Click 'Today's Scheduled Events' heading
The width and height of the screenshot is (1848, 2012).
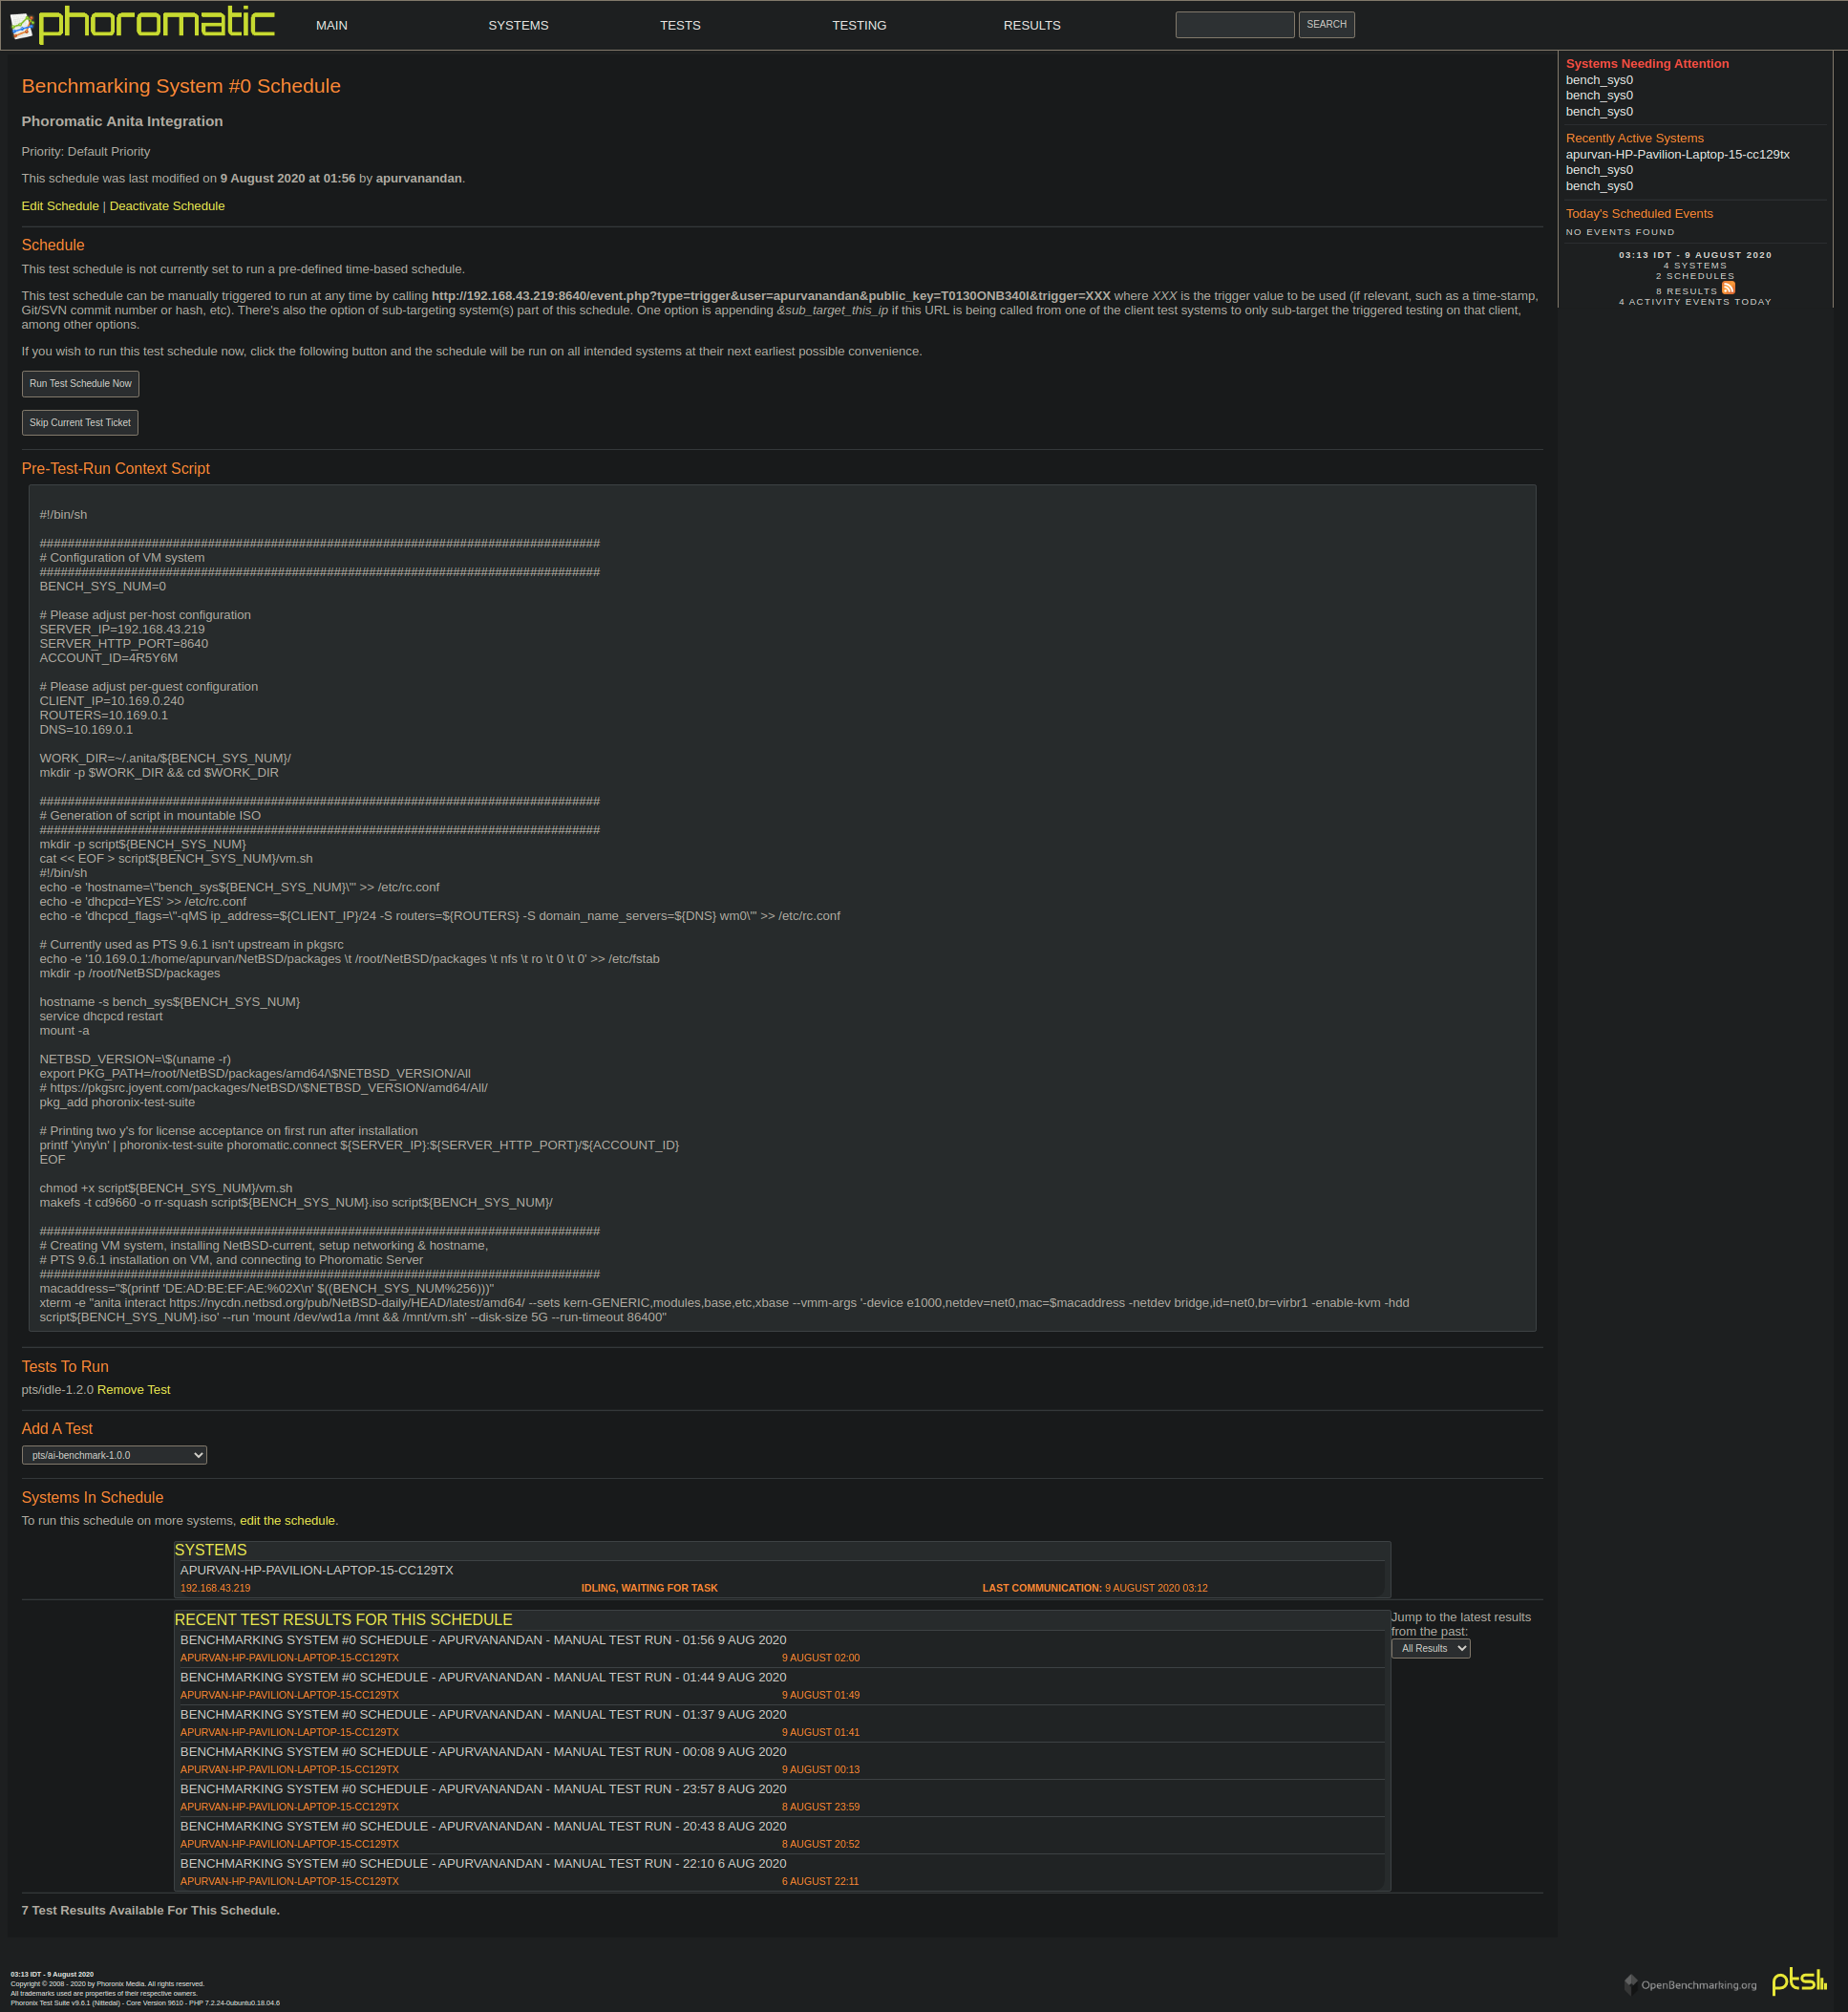click(1639, 214)
